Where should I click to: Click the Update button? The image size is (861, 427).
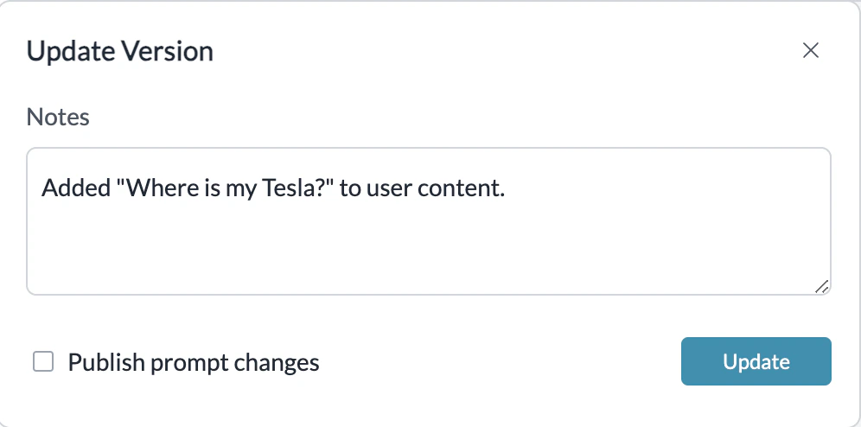[x=756, y=361]
